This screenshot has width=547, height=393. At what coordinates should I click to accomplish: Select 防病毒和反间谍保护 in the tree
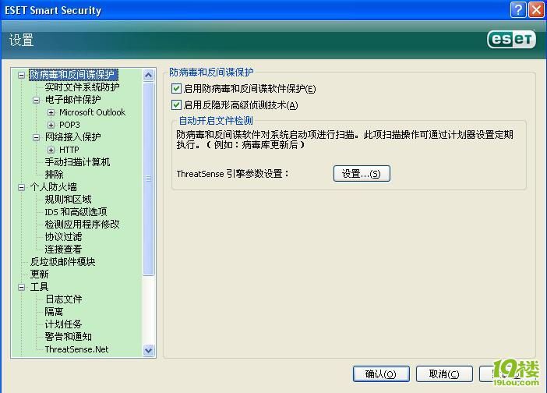pyautogui.click(x=73, y=74)
